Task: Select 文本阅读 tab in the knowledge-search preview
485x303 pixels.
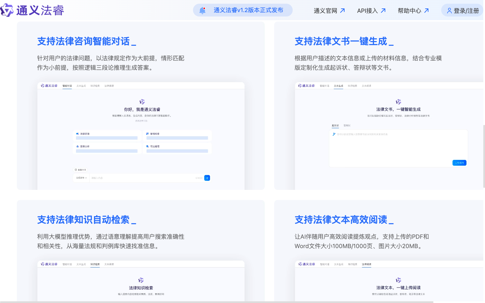Action: pyautogui.click(x=109, y=264)
